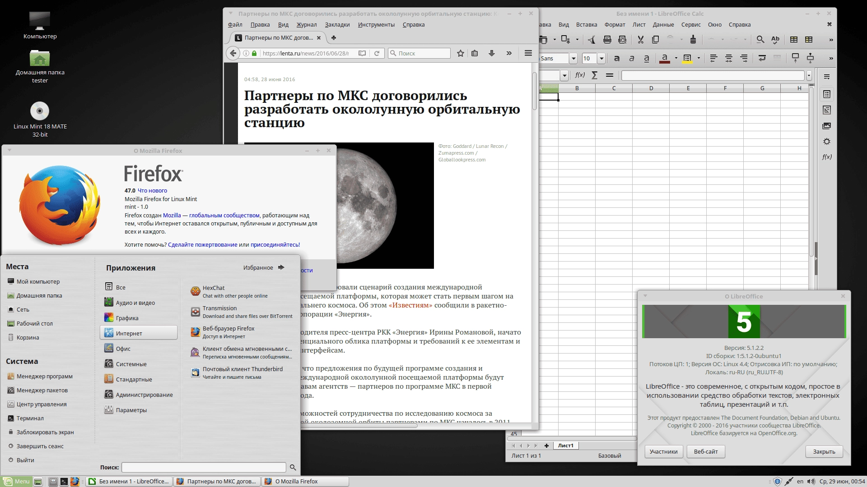
Task: Click the Function equals sign in formula bar
Action: (610, 75)
